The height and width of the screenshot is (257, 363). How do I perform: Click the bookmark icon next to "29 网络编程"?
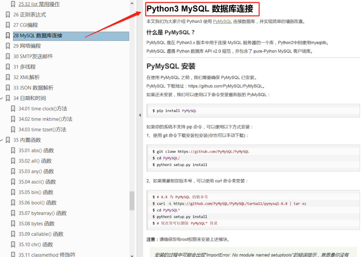click(7, 46)
